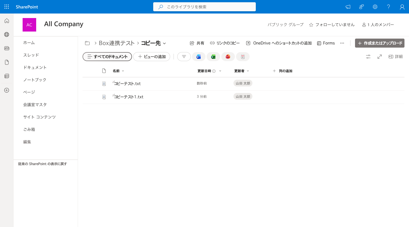Screen dimensions: 409x227
Task: Open the All Company site title
Action: click(64, 24)
